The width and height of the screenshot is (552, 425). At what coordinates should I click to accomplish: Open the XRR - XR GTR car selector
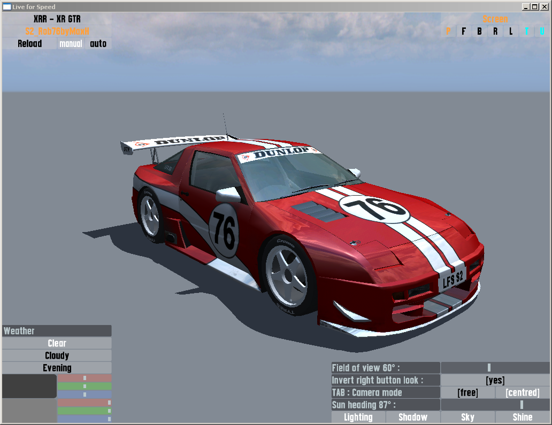tap(57, 19)
